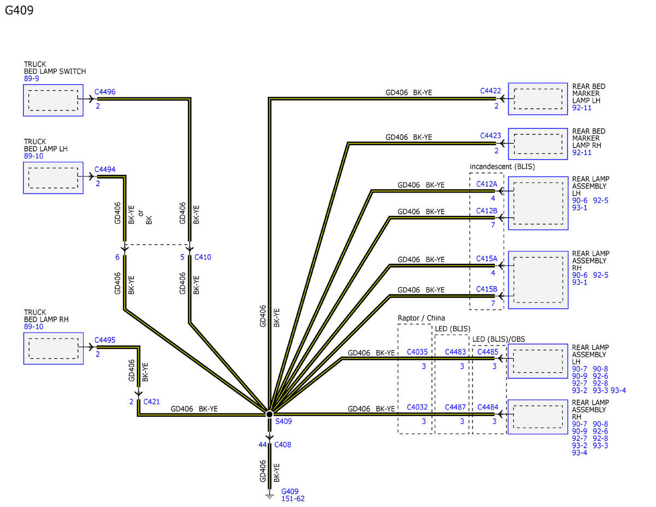Viewport: 656px width, 507px height.
Task: Go to connector C4485
Action: pyautogui.click(x=488, y=352)
